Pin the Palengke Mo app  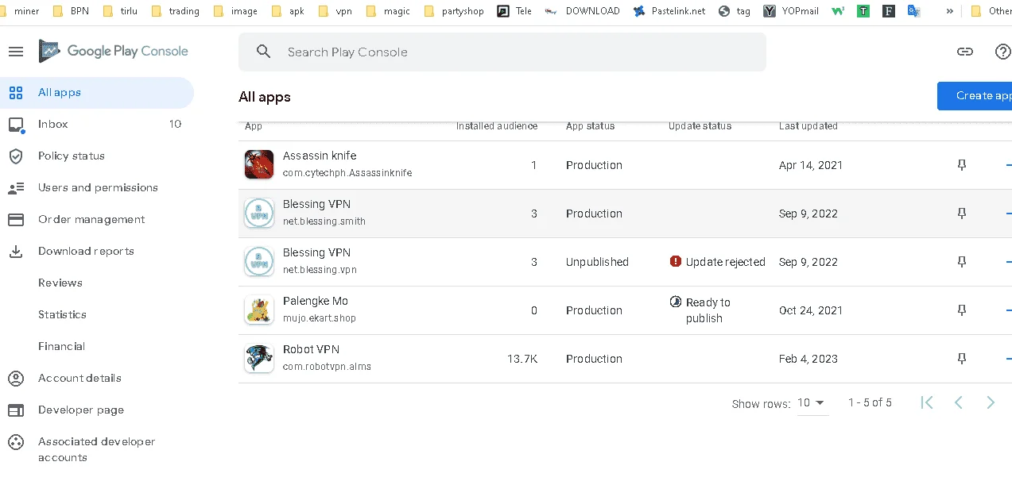point(962,310)
